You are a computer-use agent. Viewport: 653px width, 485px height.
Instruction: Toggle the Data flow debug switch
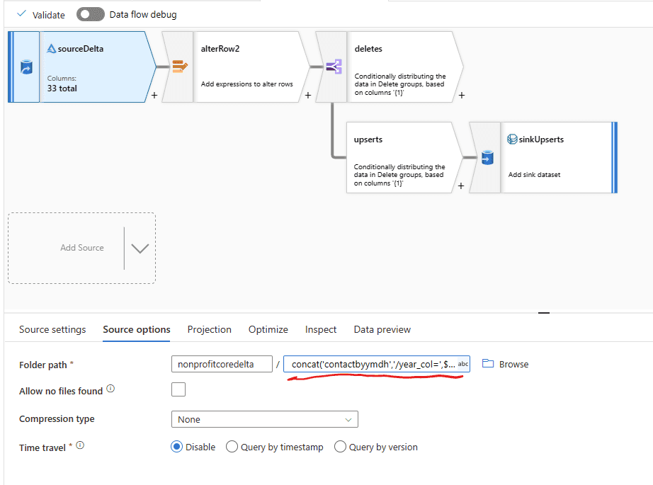point(91,15)
